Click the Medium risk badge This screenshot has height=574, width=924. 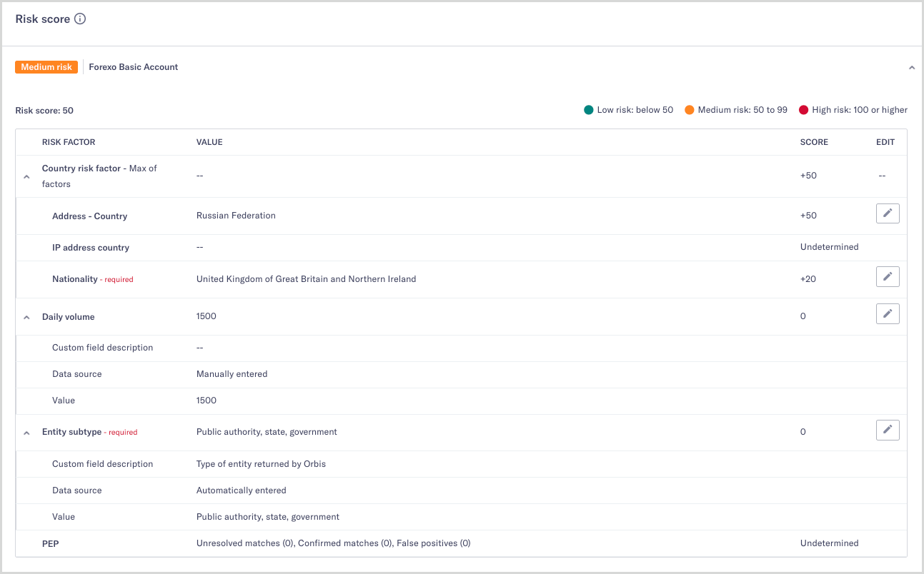[x=46, y=66]
